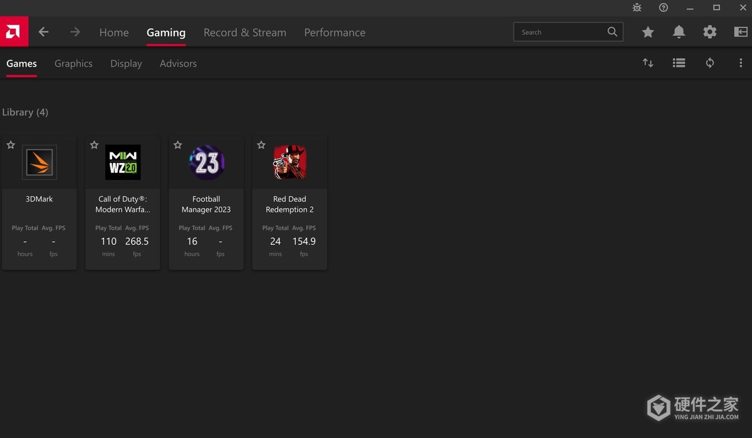
Task: Open the help question mark icon
Action: pyautogui.click(x=664, y=8)
